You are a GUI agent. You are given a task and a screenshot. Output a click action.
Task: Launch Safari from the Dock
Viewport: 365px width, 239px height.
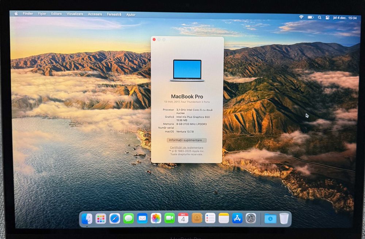(115, 219)
